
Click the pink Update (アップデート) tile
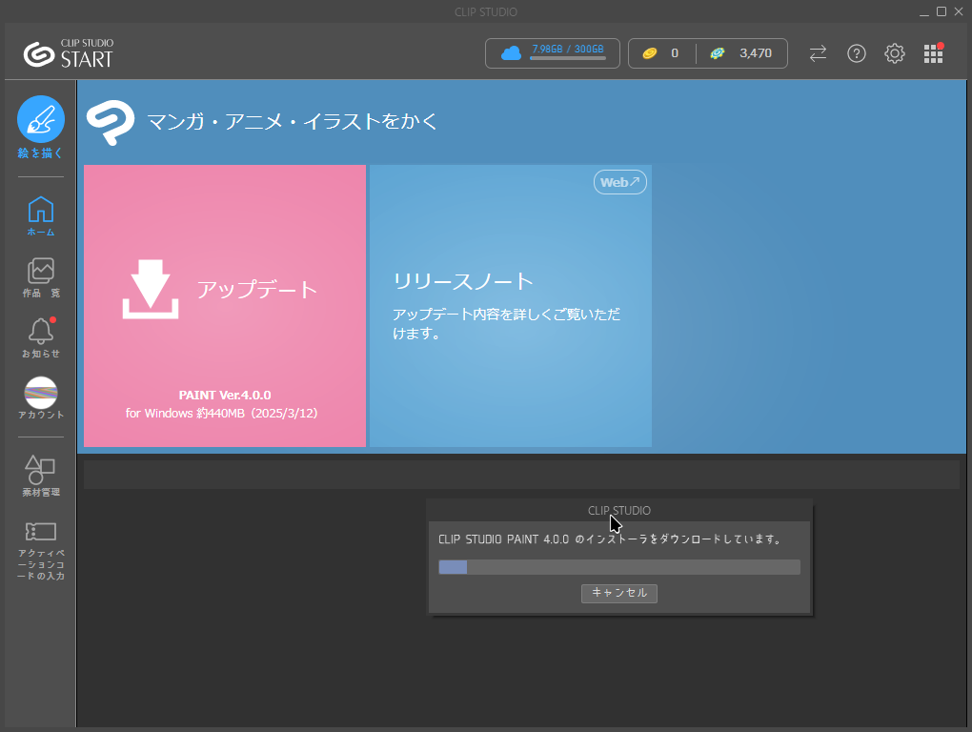click(x=225, y=305)
